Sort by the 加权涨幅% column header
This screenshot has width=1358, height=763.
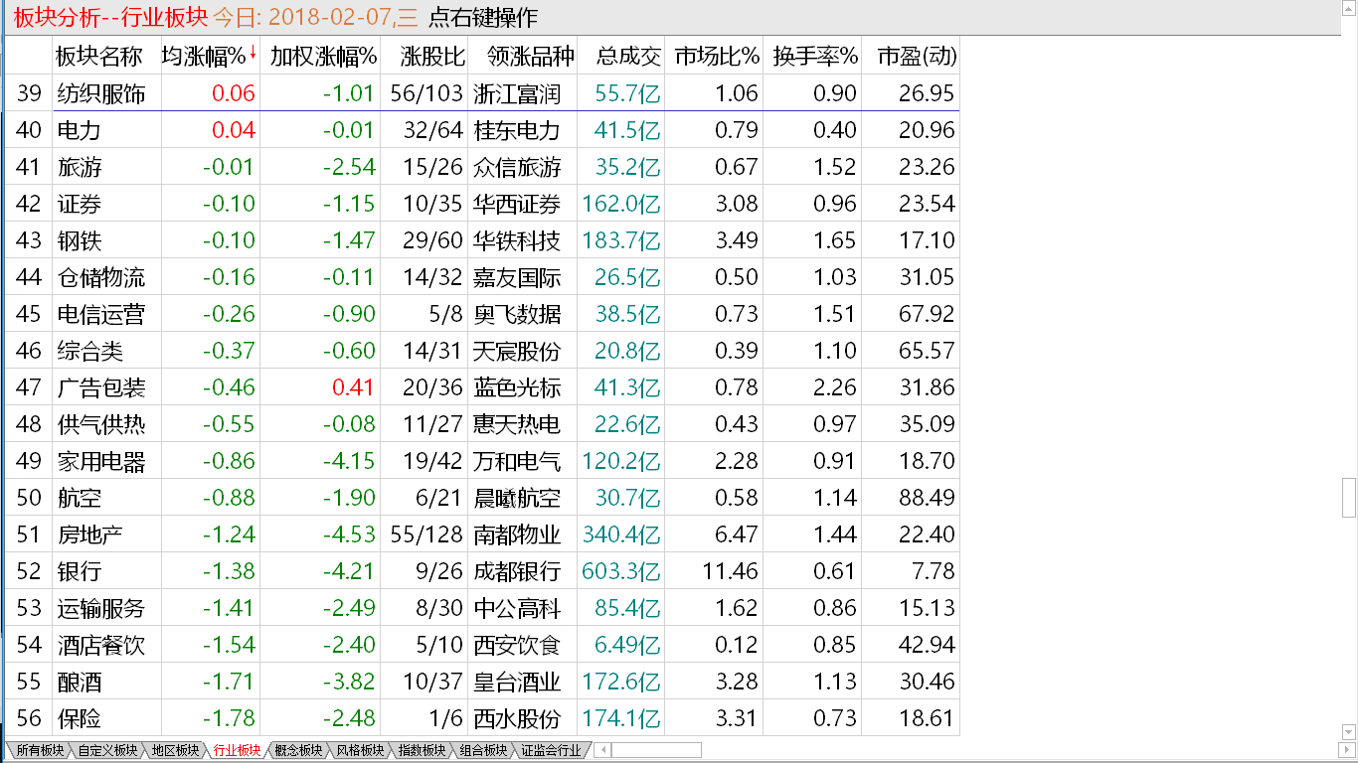click(x=323, y=57)
